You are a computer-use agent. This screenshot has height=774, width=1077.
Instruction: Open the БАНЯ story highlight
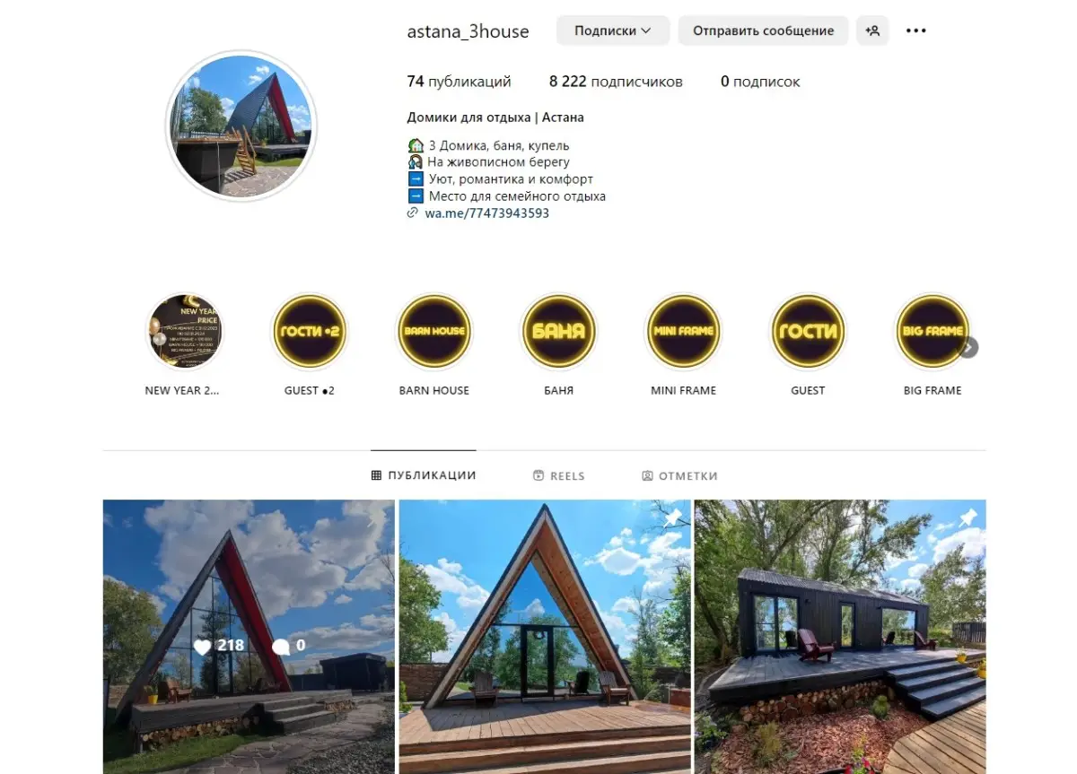click(x=558, y=331)
